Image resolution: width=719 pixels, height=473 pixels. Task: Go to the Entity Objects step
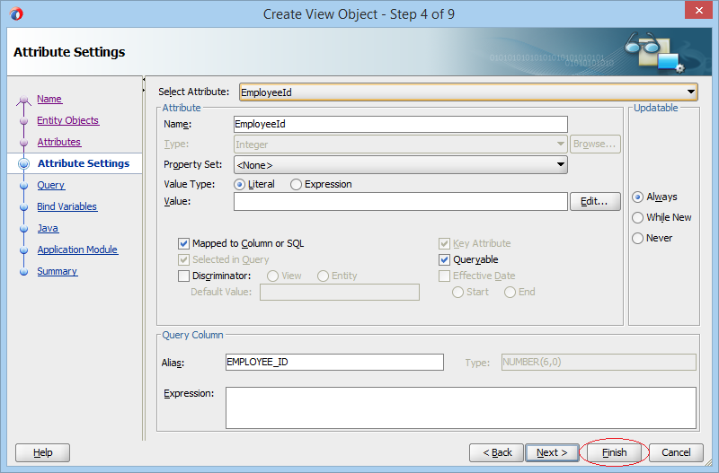pyautogui.click(x=68, y=120)
